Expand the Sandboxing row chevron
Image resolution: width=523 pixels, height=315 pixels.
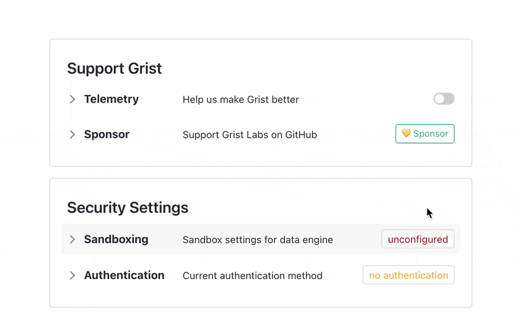[72, 239]
